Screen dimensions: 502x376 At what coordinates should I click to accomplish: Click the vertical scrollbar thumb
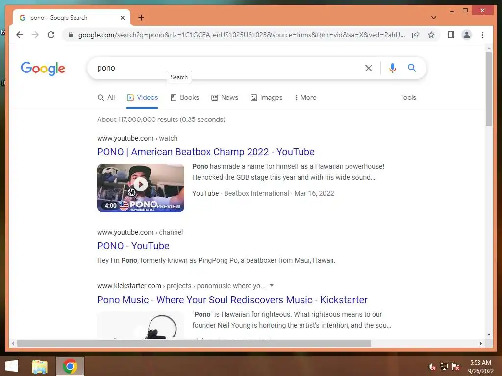[489, 90]
